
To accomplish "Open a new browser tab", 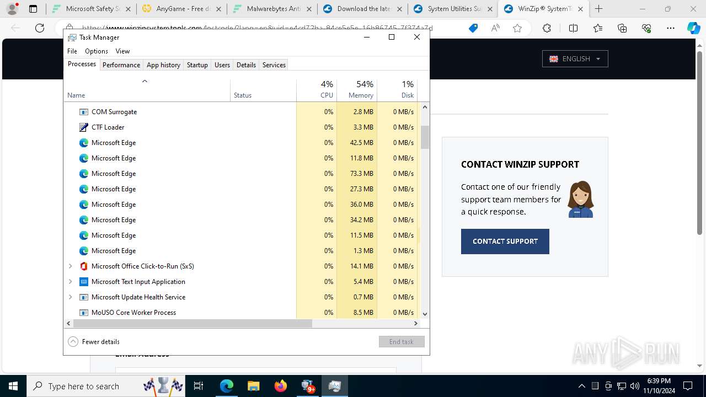I will (x=599, y=9).
